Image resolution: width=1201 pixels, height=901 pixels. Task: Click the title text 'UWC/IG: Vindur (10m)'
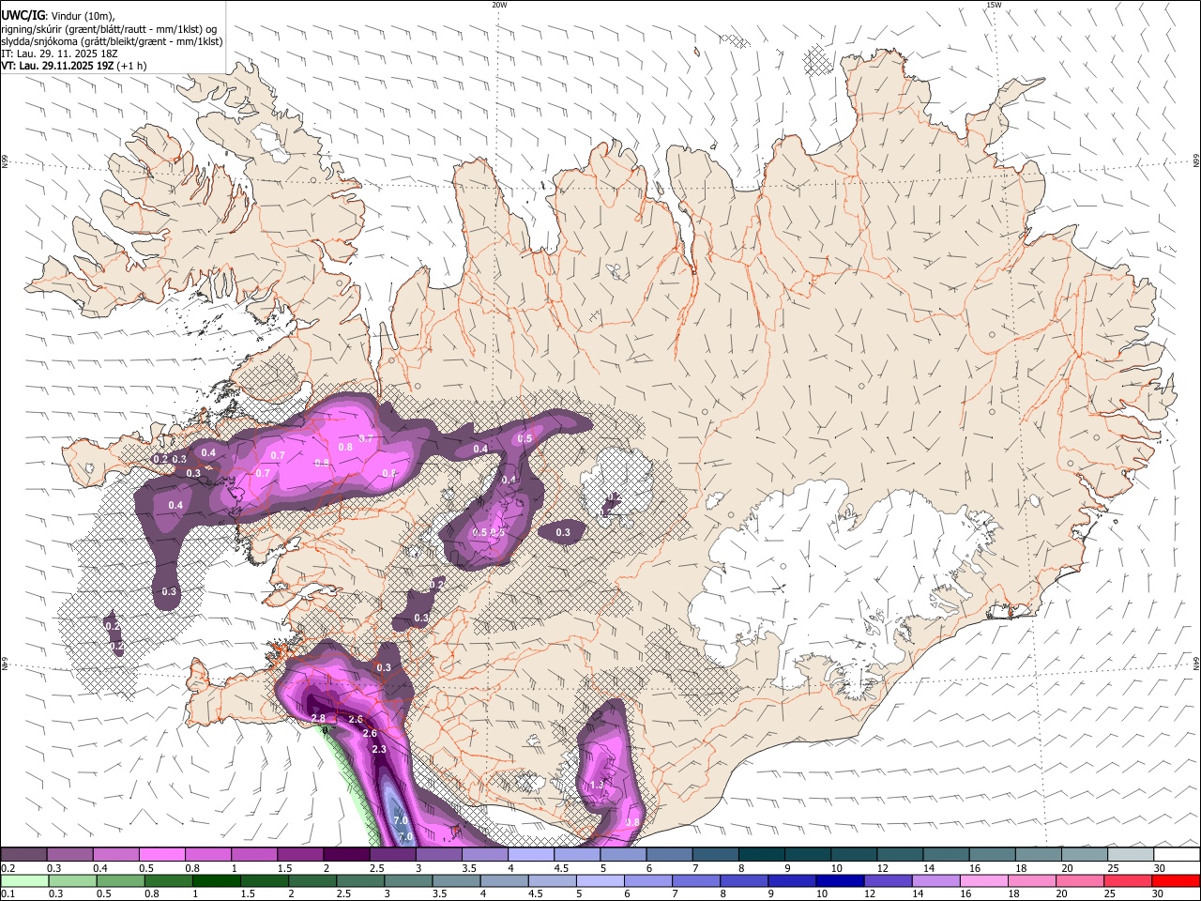click(x=58, y=15)
